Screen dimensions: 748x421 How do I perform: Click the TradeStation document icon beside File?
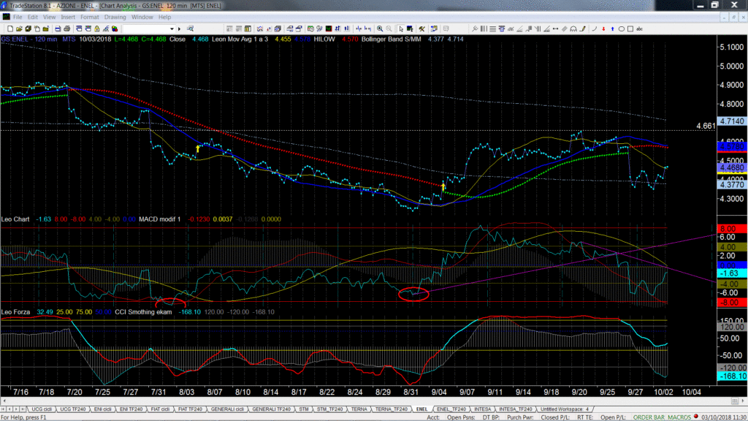click(x=6, y=18)
